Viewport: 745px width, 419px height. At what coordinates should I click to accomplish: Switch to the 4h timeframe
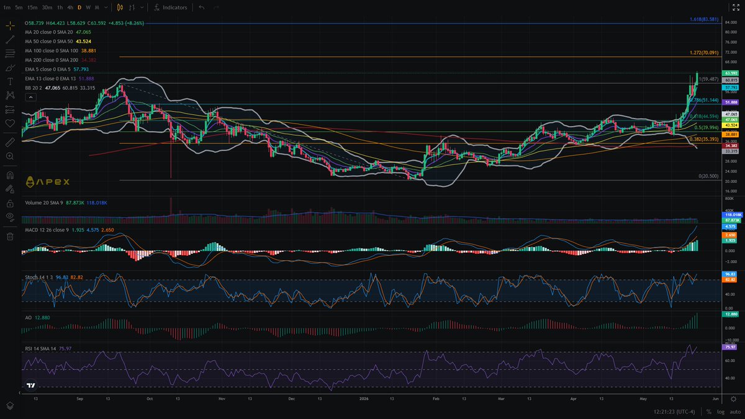pyautogui.click(x=70, y=7)
